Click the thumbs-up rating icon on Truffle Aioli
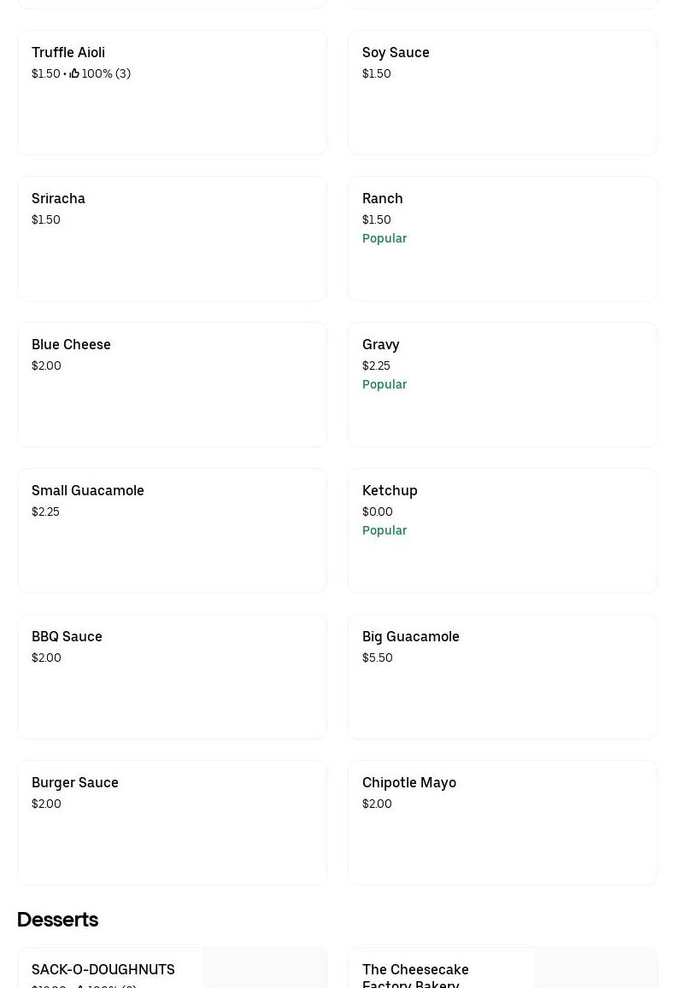 [74, 73]
